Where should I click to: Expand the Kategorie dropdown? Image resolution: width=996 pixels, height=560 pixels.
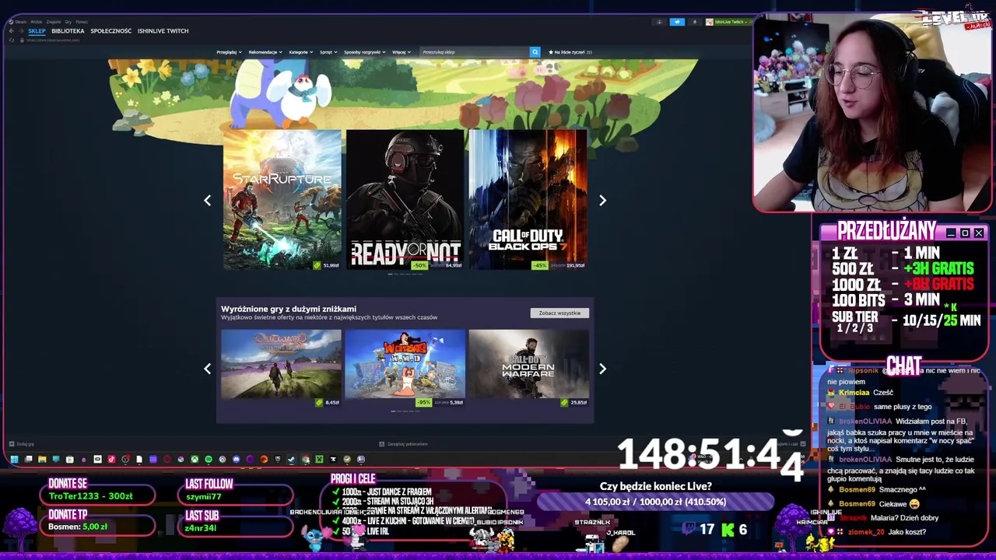[301, 52]
